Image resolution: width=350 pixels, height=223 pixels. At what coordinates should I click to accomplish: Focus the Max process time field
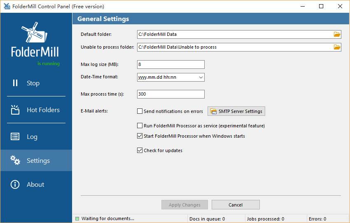coord(171,94)
